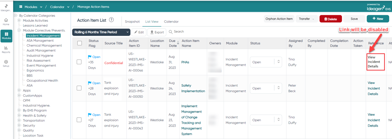Image resolution: width=392 pixels, height=139 pixels.
Task: Open the Reports sidebar icon
Action: [6, 50]
